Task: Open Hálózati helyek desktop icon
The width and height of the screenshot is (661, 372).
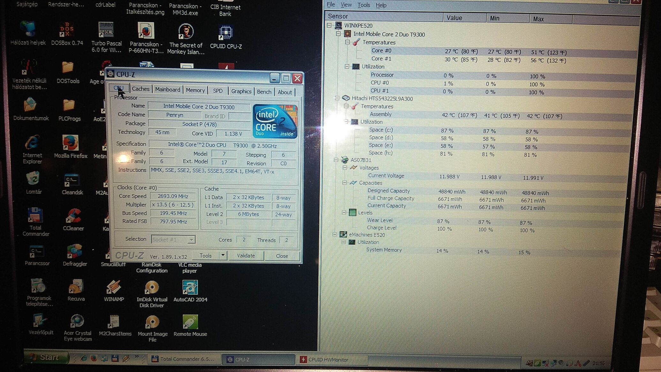Action: click(28, 33)
